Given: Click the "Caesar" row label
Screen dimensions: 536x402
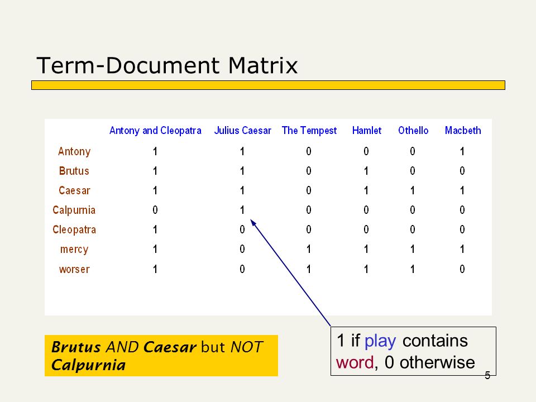Looking at the screenshot, I should click(x=74, y=190).
